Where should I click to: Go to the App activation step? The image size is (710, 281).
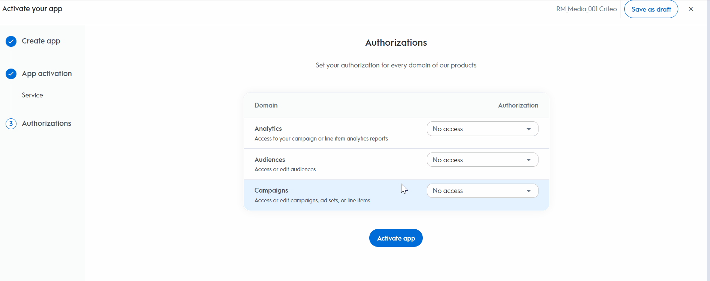click(47, 73)
